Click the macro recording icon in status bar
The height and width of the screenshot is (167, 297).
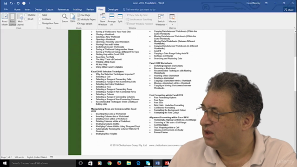tap(52, 157)
